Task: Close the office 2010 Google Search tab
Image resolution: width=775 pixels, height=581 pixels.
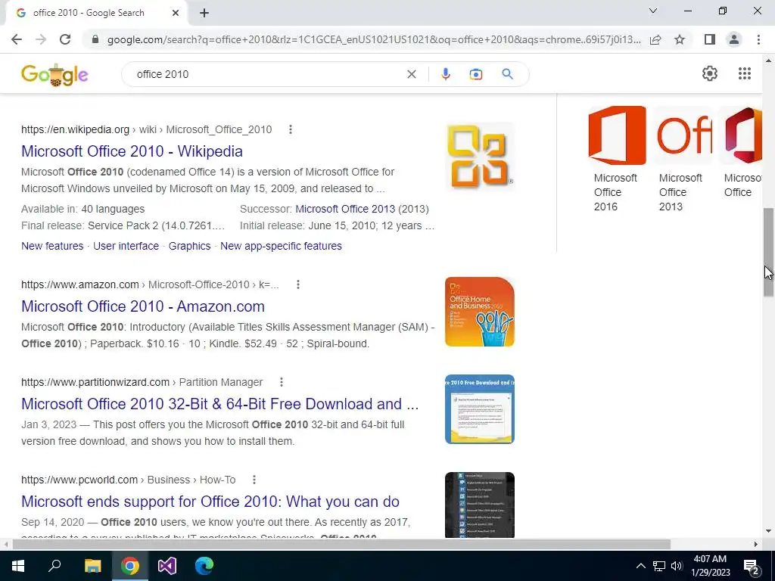Action: [176, 14]
